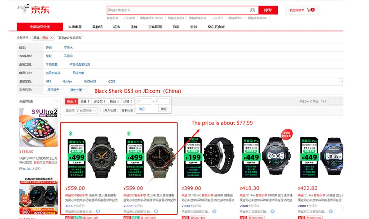Open 我的购物车 cart button

point(302,10)
